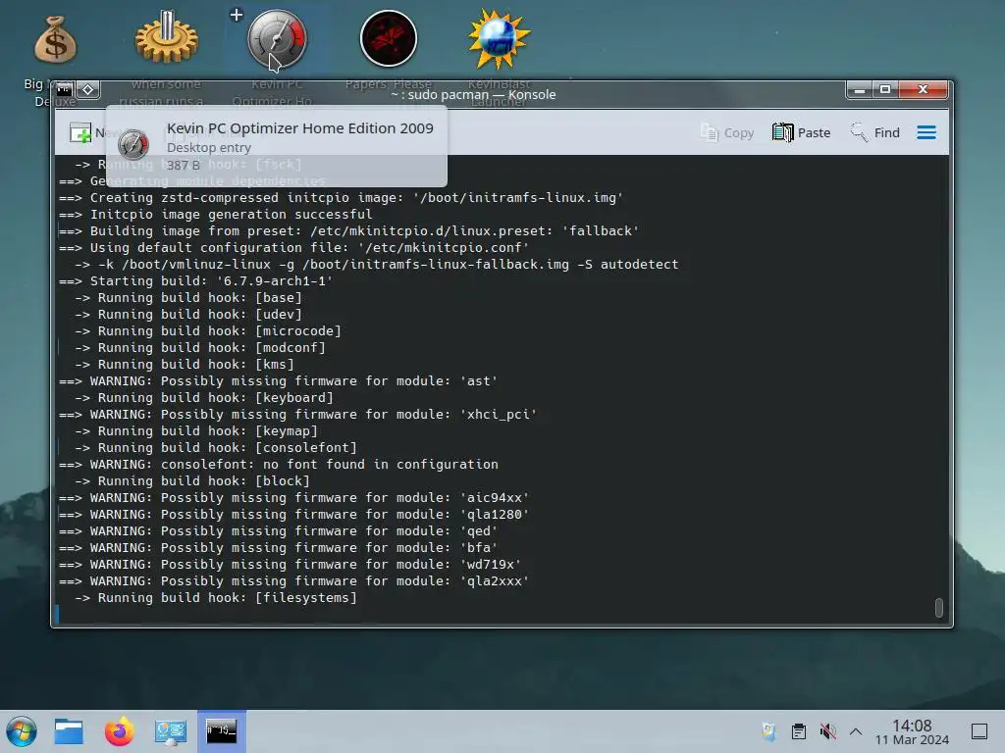Open the Big Money Deluxe desktop icon
1005x753 pixels.
[x=55, y=39]
